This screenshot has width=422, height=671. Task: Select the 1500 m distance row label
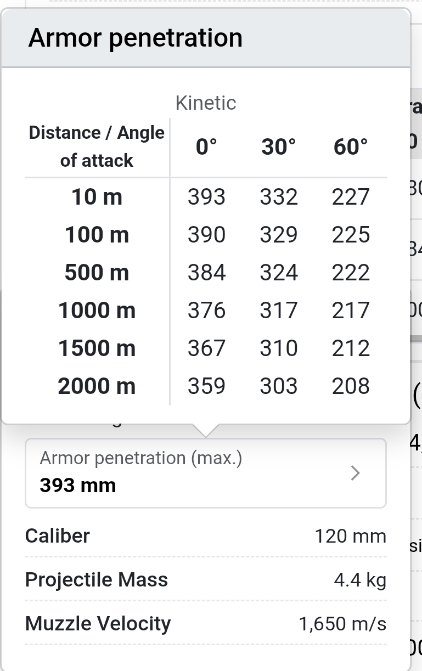pyautogui.click(x=97, y=348)
